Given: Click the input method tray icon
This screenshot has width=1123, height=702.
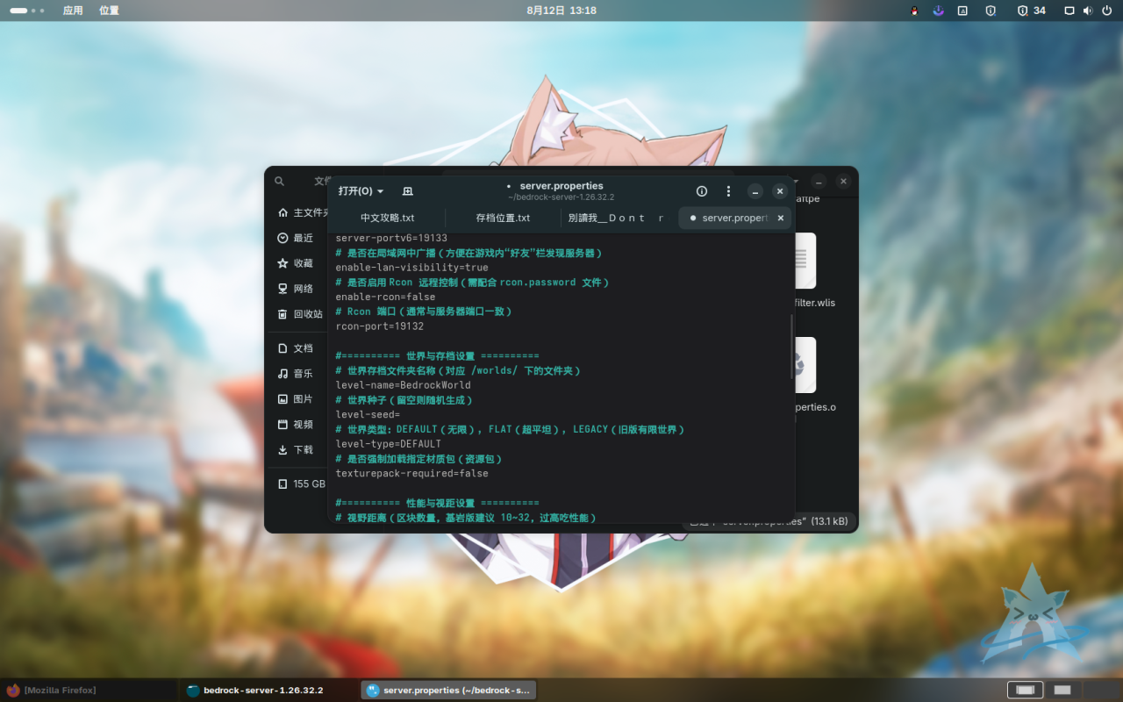Looking at the screenshot, I should tap(962, 11).
